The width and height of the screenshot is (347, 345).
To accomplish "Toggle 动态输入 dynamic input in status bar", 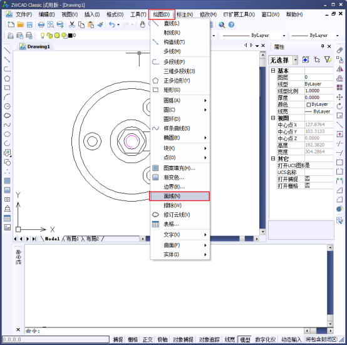I will pyautogui.click(x=291, y=339).
